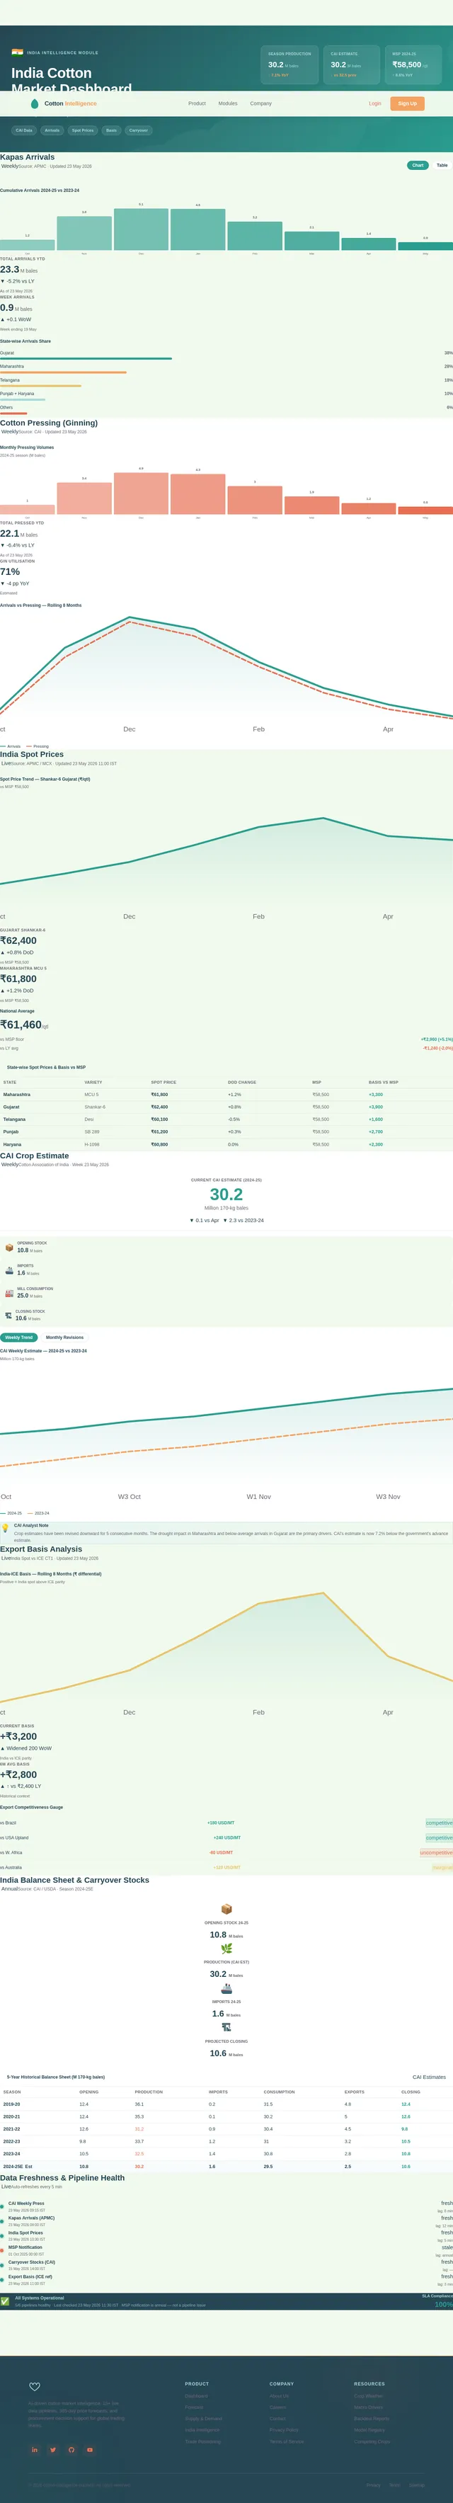
Task: Click the opening stock box icon
Action: (10, 1248)
